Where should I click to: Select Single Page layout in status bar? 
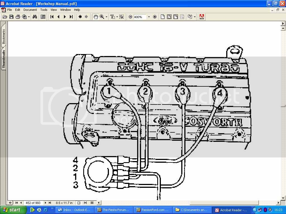click(x=79, y=203)
